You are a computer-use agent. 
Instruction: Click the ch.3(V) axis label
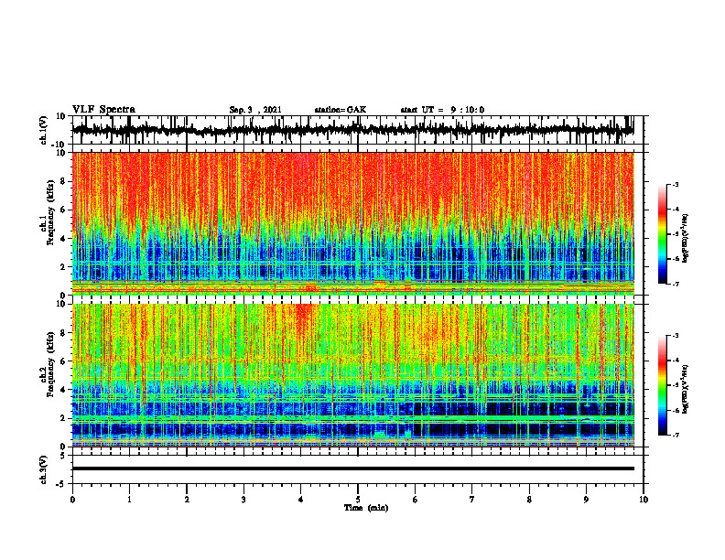coord(44,469)
